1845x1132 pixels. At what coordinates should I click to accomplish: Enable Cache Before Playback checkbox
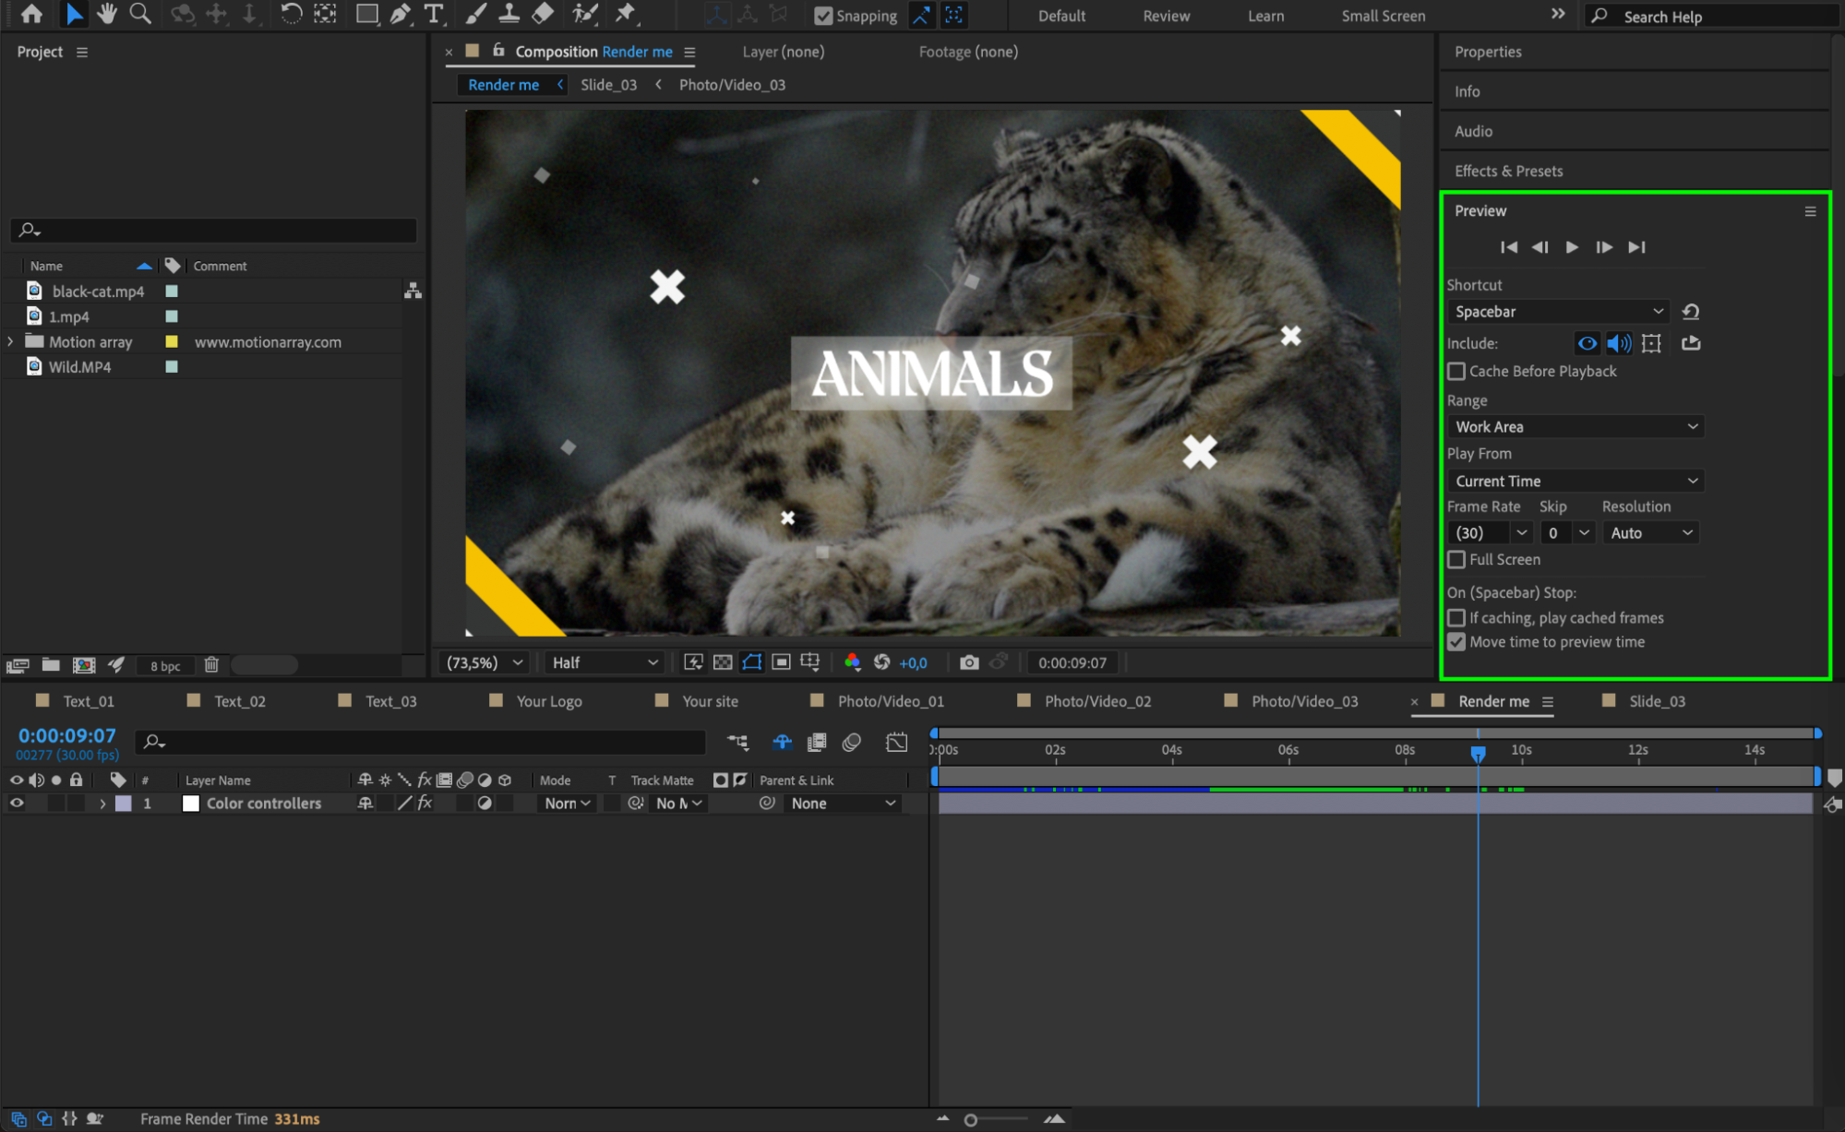[1456, 372]
